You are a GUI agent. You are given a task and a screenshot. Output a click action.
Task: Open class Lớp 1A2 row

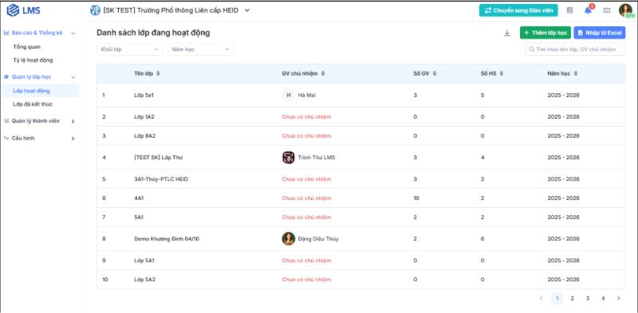tap(361, 116)
